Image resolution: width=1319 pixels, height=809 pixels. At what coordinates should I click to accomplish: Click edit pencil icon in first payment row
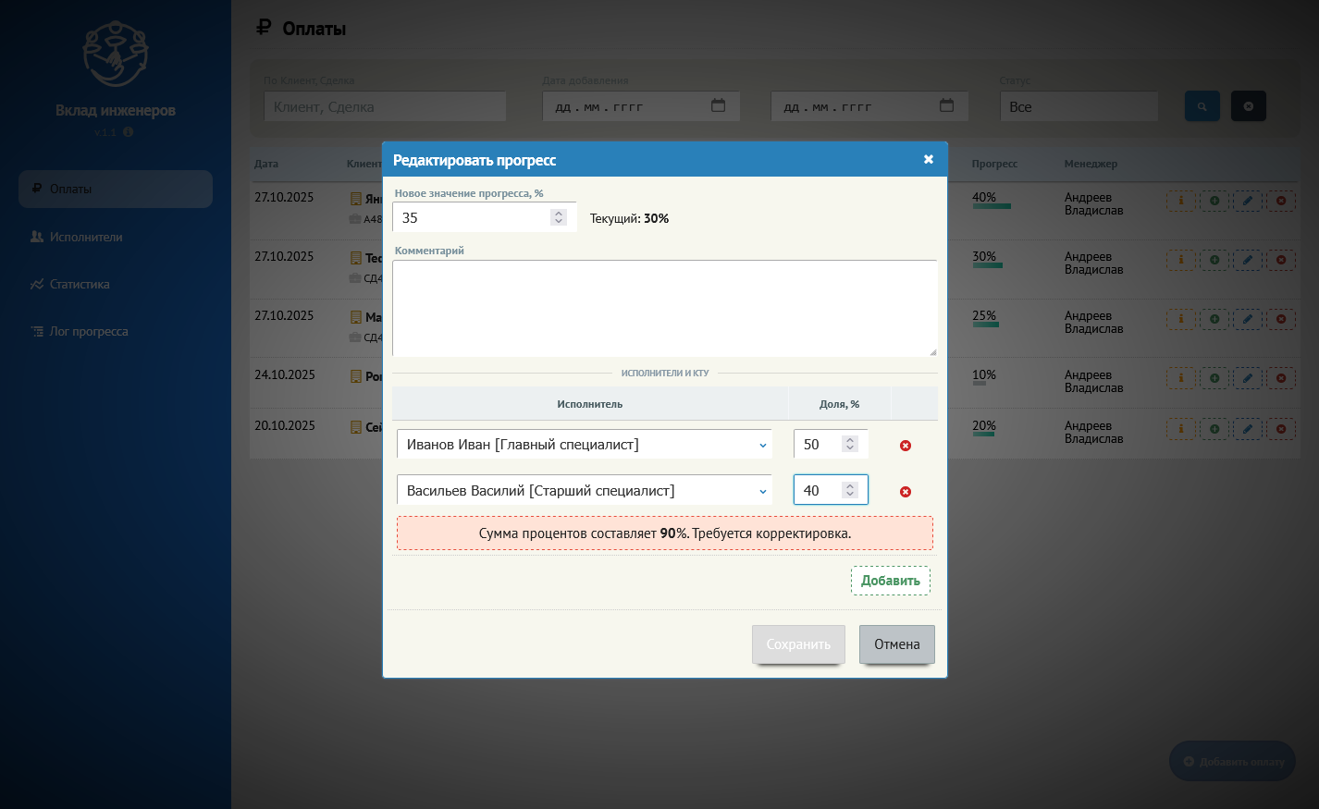[1247, 201]
